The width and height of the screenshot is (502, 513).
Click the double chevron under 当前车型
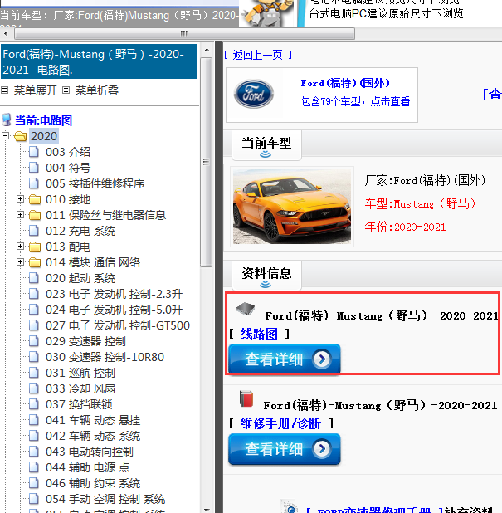point(266,154)
